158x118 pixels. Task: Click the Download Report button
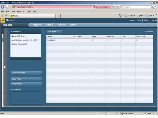click(x=26, y=73)
